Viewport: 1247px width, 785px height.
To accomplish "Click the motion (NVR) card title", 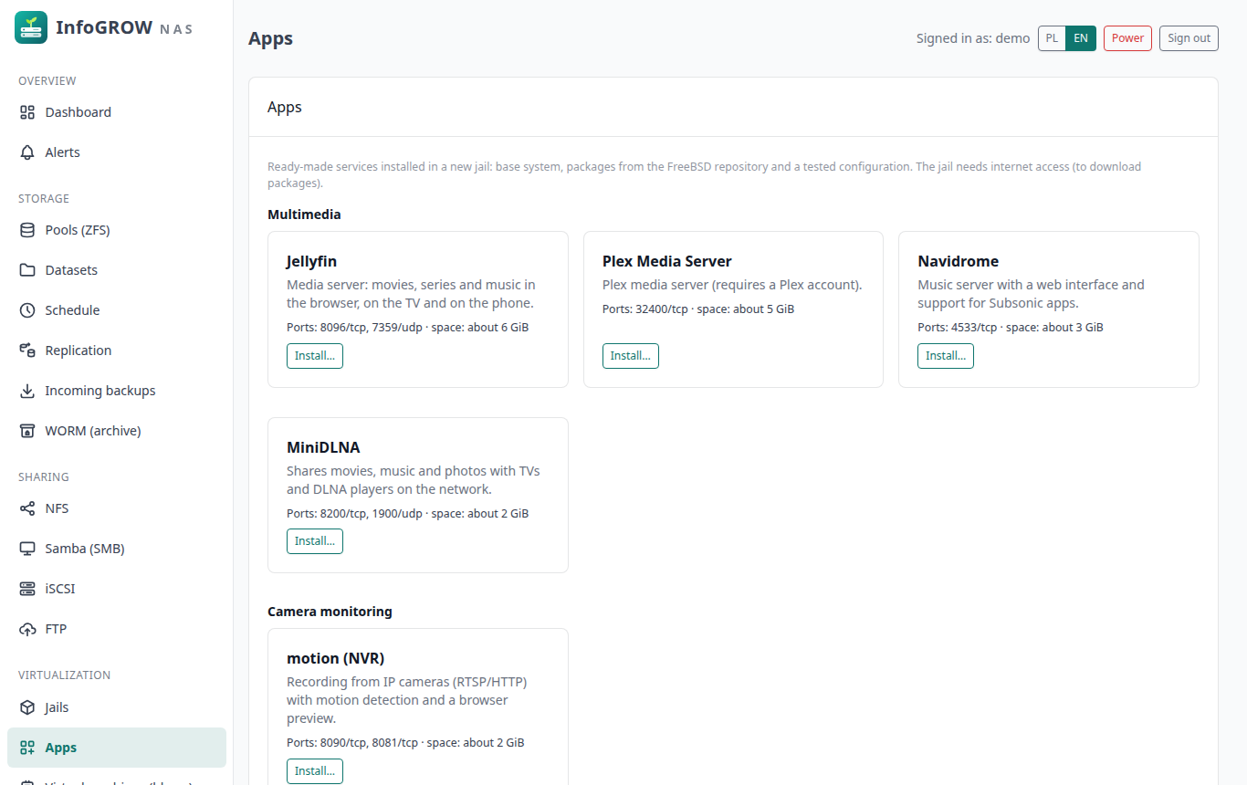I will point(336,658).
